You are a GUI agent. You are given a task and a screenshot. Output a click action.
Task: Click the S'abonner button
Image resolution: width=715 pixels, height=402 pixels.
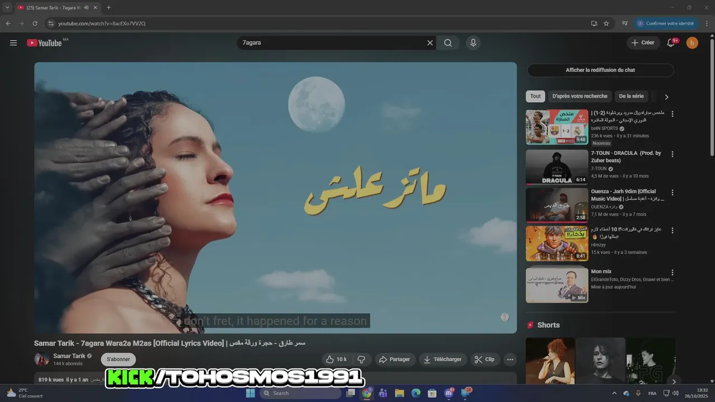click(x=118, y=360)
